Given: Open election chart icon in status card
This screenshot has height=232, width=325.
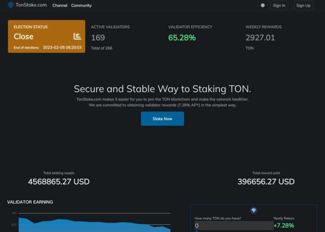Looking at the screenshot, I should (77, 36).
